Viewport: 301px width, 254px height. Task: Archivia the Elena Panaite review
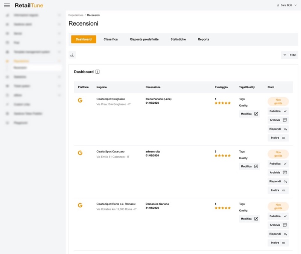coord(278,120)
